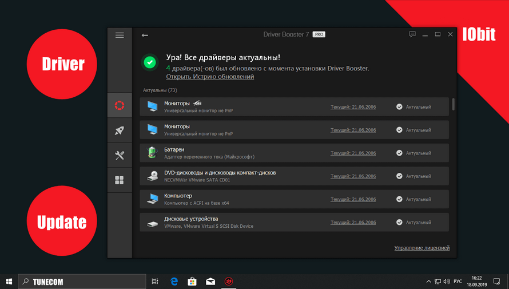
Task: Open Microsoft Store from the taskbar
Action: (x=192, y=282)
